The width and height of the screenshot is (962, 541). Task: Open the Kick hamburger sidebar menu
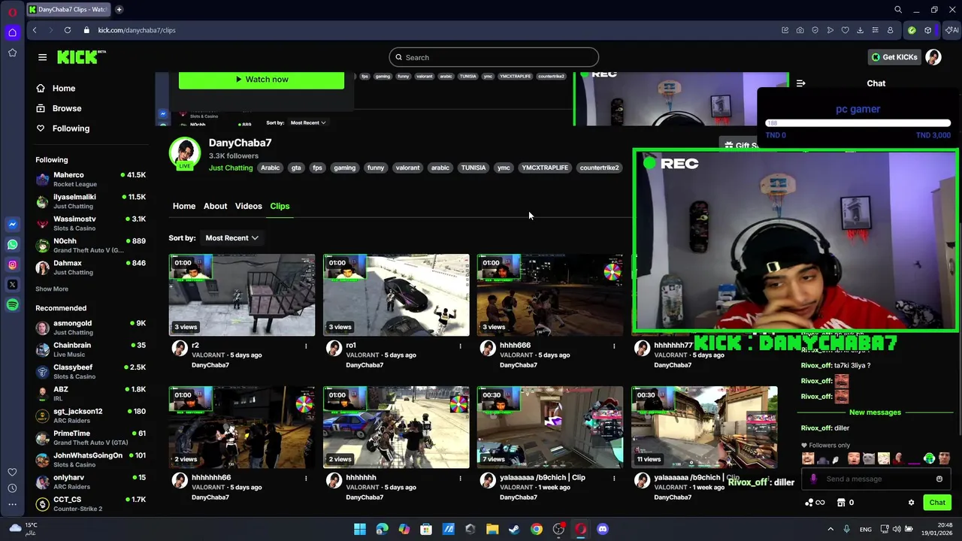[42, 57]
